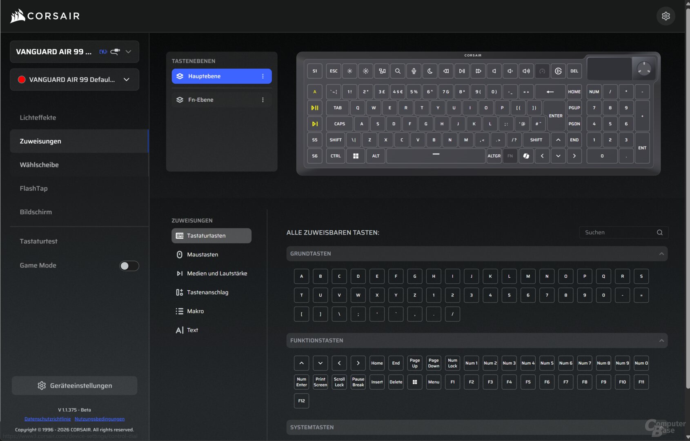Open the application settings gear
This screenshot has height=441, width=690.
[x=666, y=16]
